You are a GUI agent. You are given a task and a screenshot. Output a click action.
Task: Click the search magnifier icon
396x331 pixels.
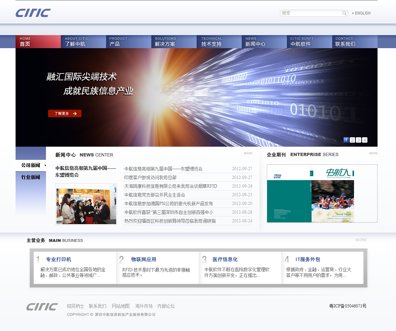[x=344, y=13]
